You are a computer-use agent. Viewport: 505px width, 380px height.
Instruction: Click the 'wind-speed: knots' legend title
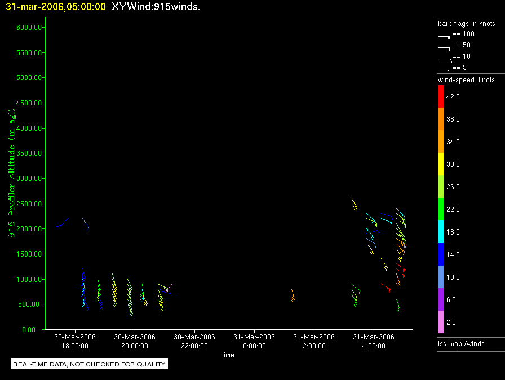466,80
